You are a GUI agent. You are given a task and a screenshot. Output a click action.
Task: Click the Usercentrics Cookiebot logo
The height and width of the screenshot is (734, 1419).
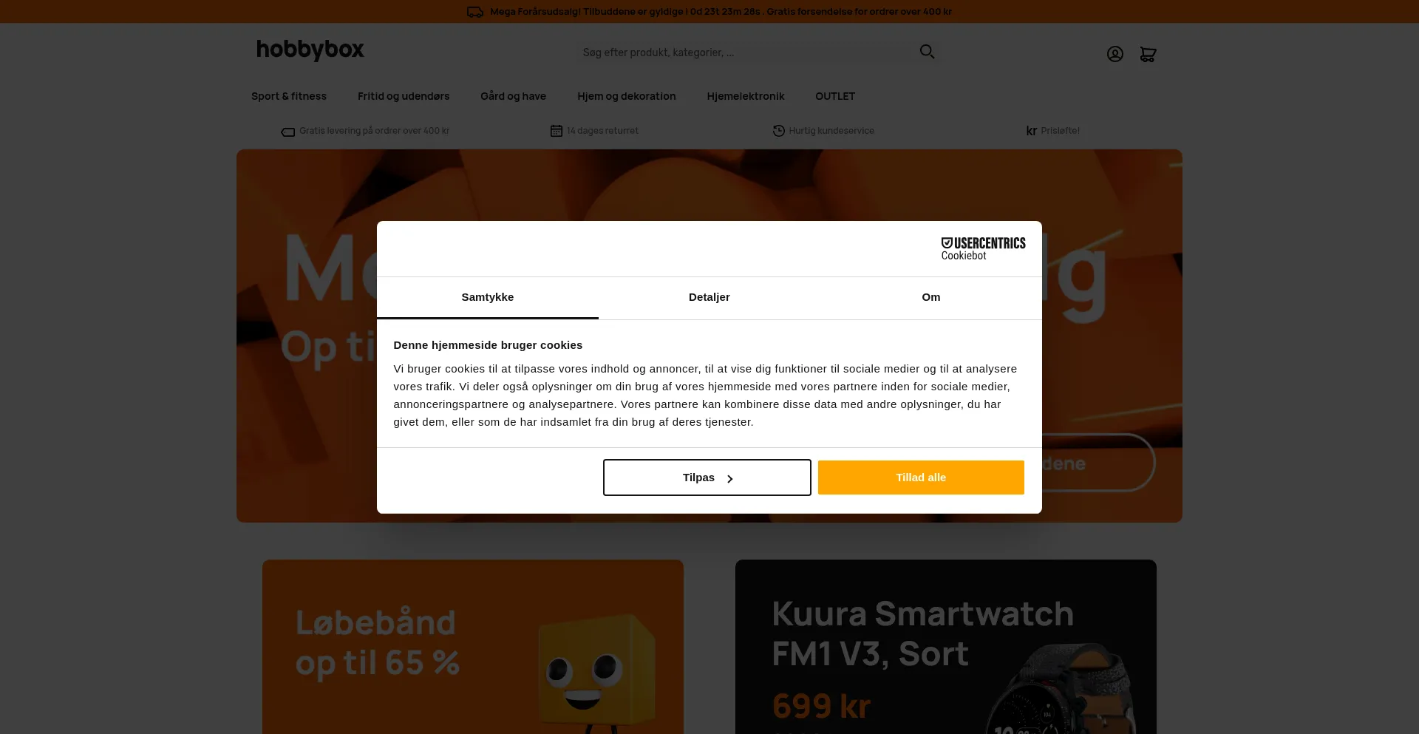click(x=983, y=248)
